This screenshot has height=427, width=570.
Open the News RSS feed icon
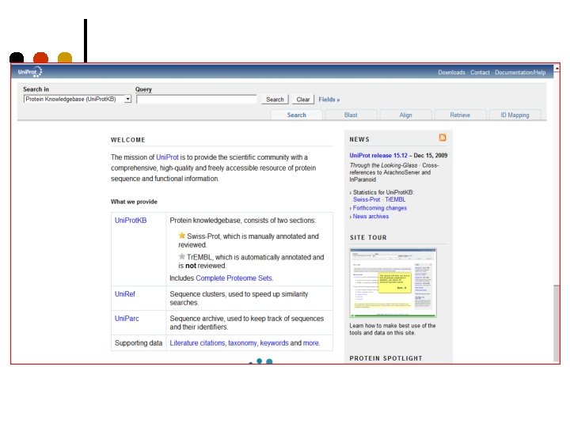443,138
